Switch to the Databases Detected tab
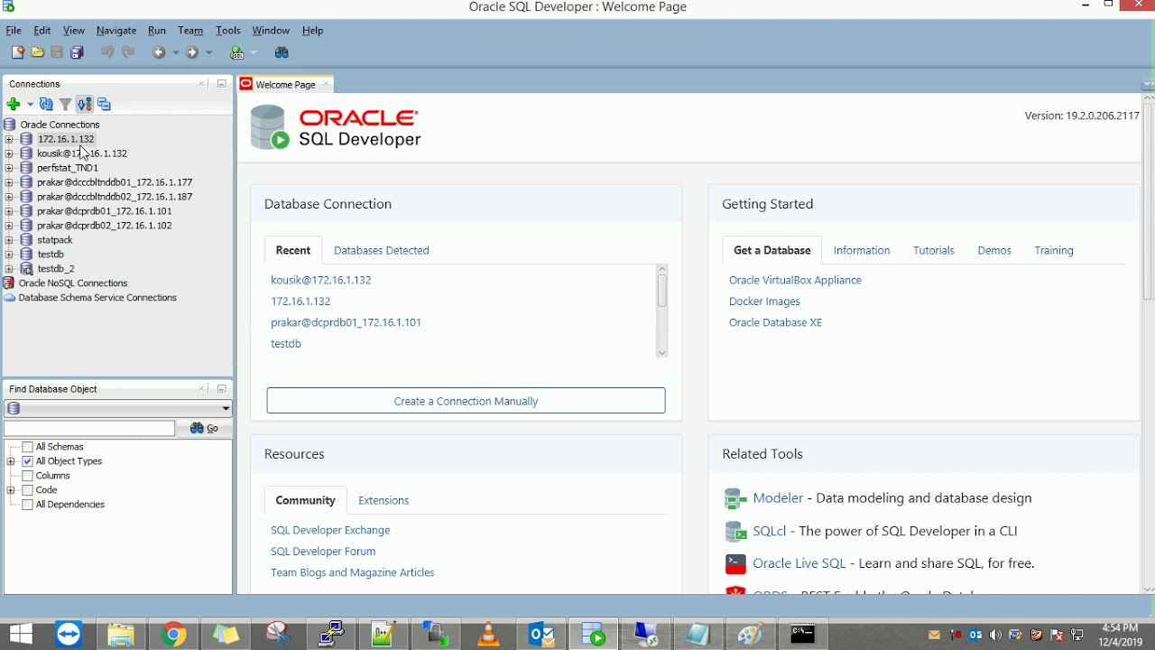This screenshot has height=650, width=1155. 382,251
